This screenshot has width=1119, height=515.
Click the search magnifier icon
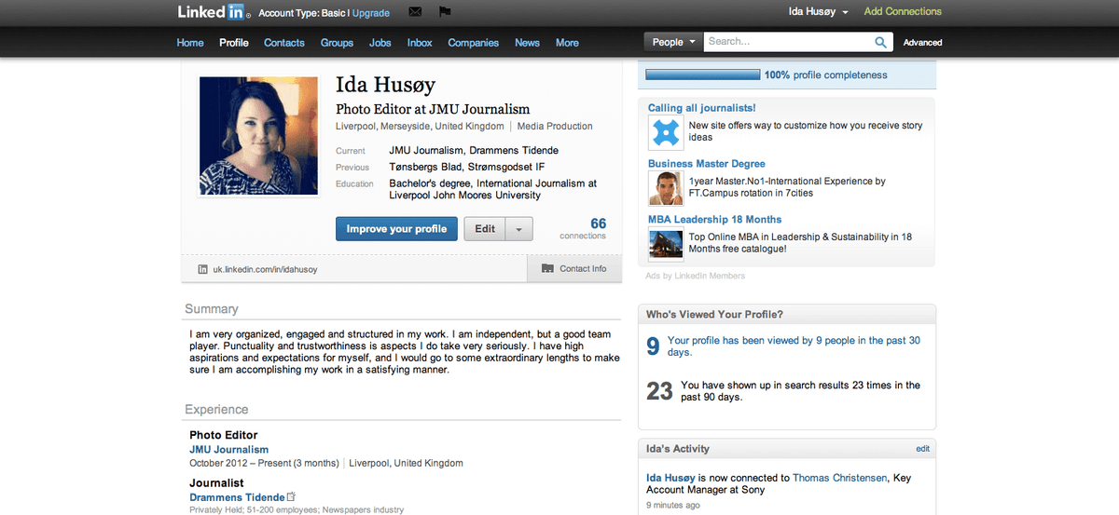880,42
